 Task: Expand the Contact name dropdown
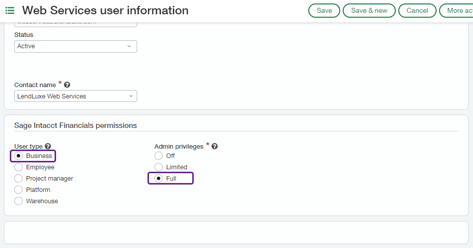tap(76, 96)
